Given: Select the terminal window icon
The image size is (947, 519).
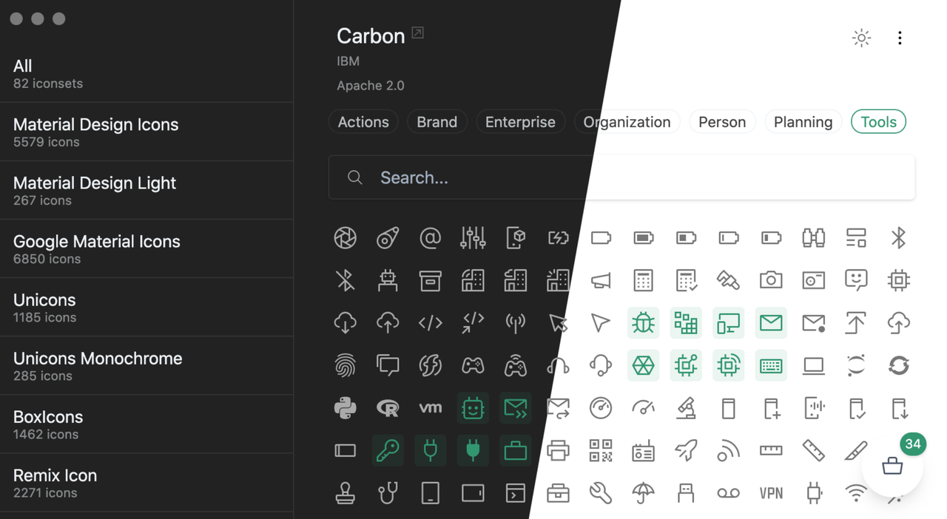Looking at the screenshot, I should click(x=516, y=493).
